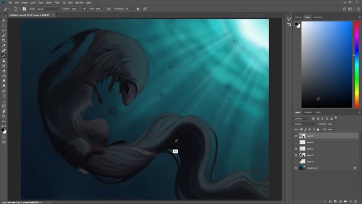Select the Eyedropper tool
The height and width of the screenshot is (204, 362).
pos(4,45)
